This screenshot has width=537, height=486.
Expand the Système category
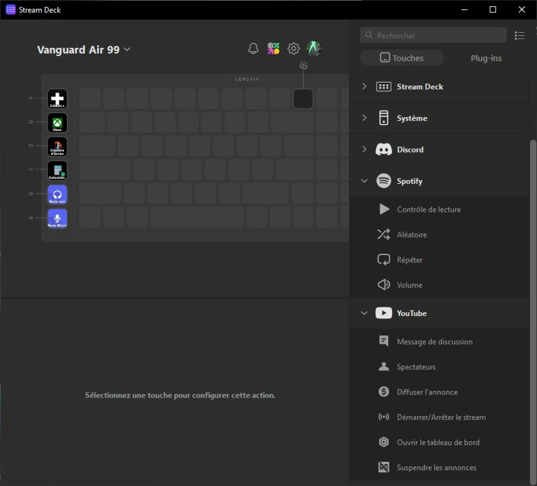[364, 118]
